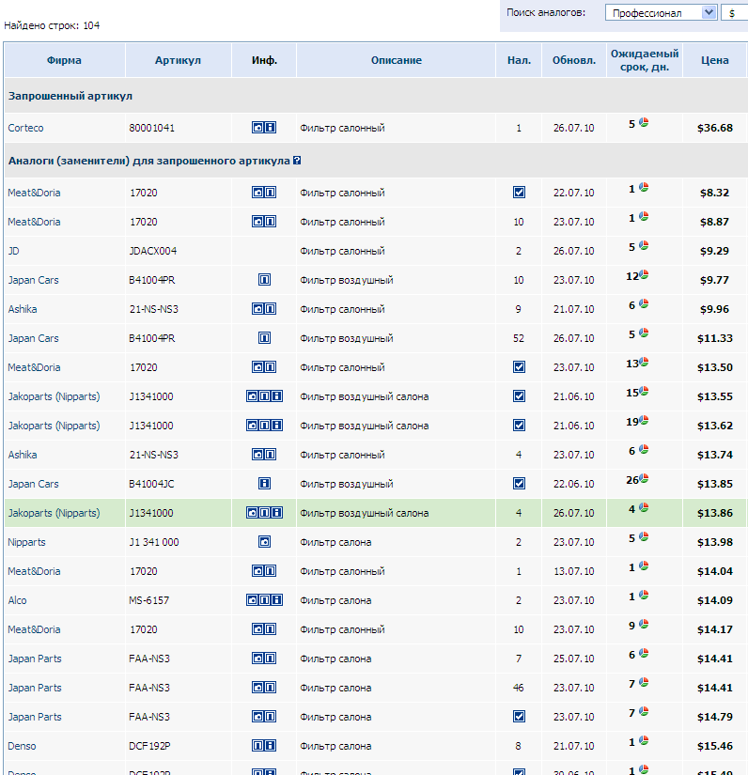Open the Alco firm link
This screenshot has width=748, height=775.
point(17,600)
